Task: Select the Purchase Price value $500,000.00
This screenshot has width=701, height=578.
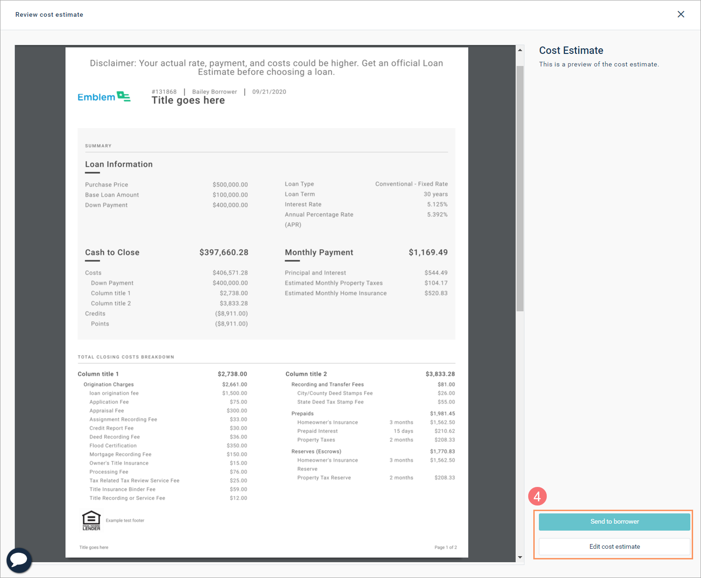Action: pyautogui.click(x=230, y=184)
